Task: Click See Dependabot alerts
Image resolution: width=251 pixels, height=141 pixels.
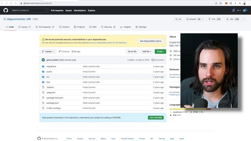Action: (151, 41)
